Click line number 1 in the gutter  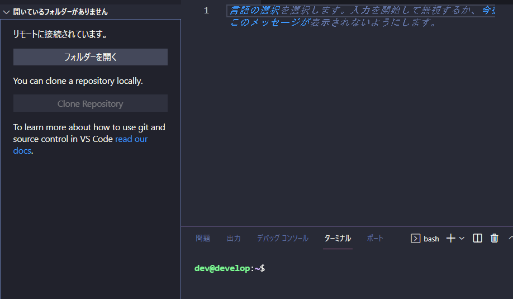206,11
